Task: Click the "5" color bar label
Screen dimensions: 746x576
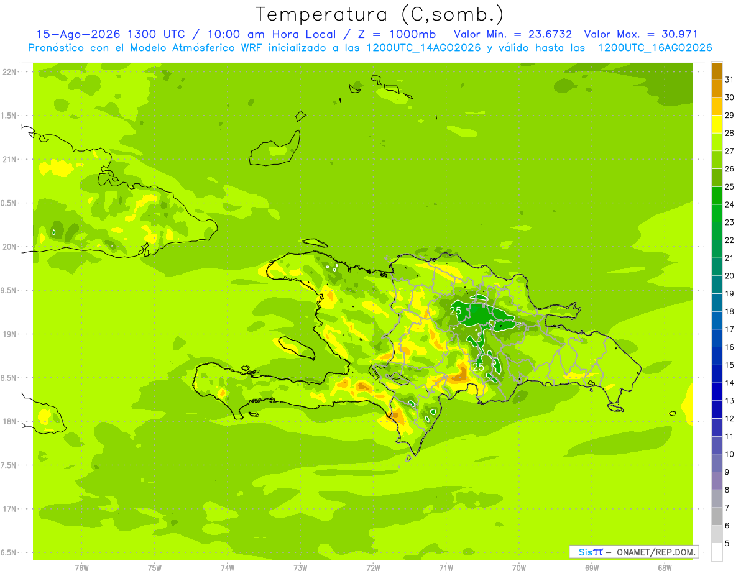Action: pos(728,544)
